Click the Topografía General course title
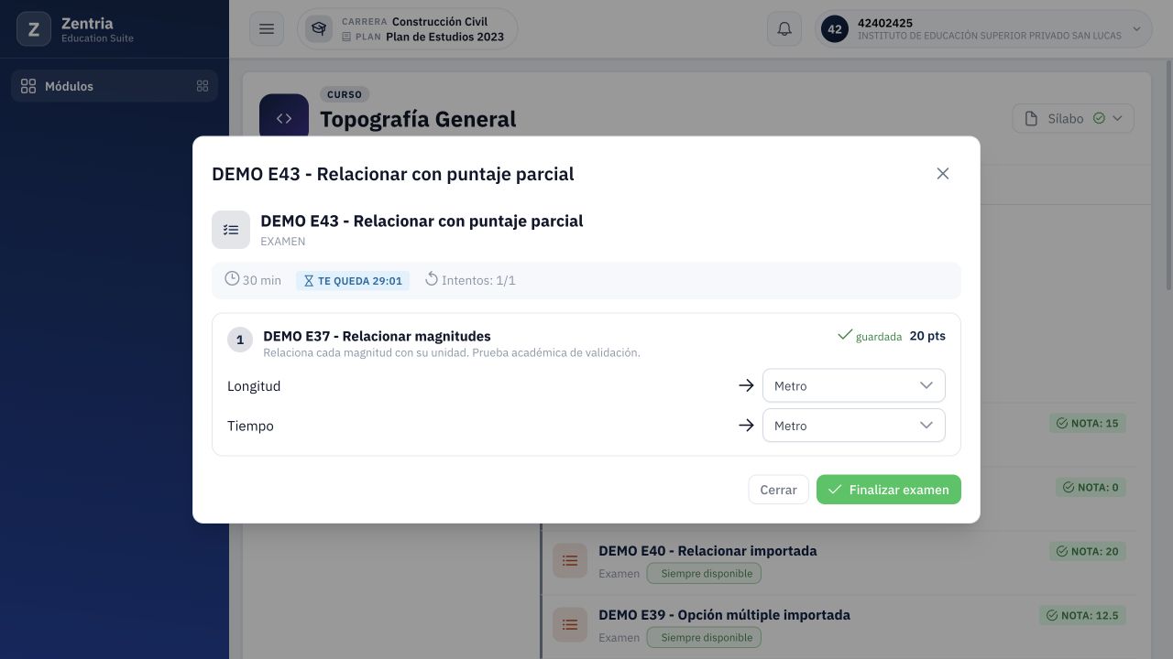 (418, 119)
